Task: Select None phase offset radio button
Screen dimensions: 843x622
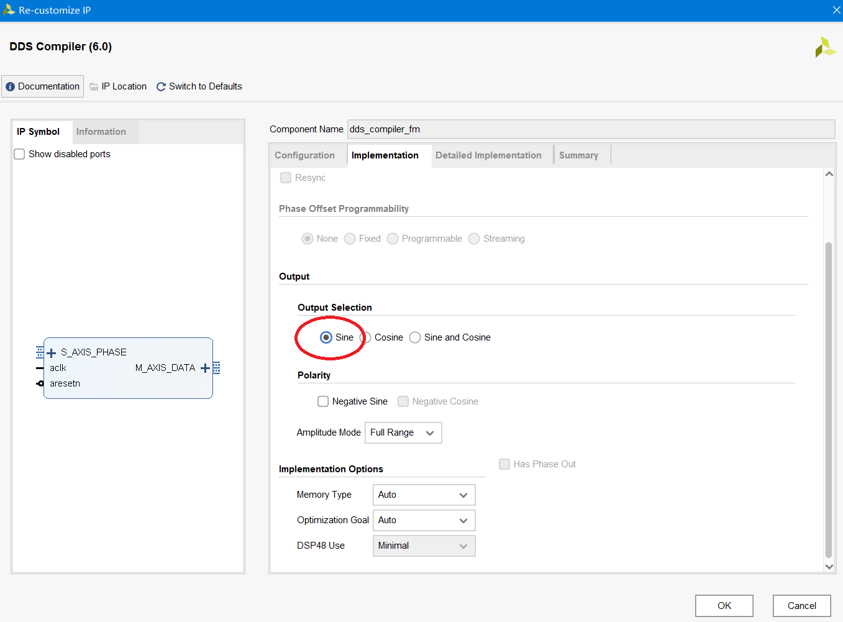Action: click(x=307, y=239)
